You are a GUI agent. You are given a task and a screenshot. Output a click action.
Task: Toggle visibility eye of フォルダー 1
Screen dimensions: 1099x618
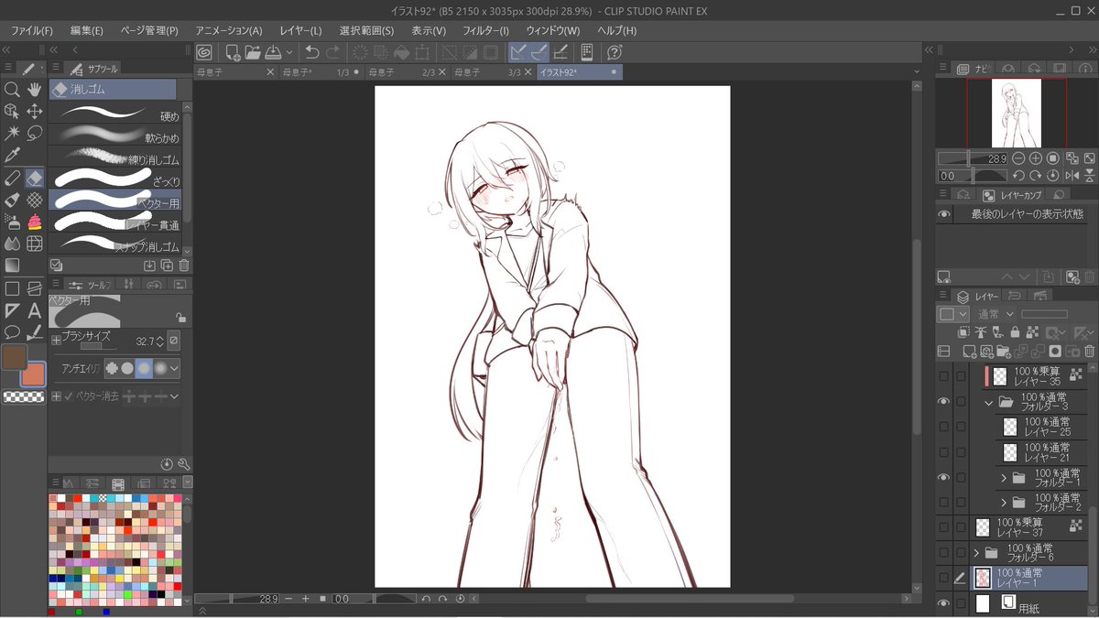[944, 477]
